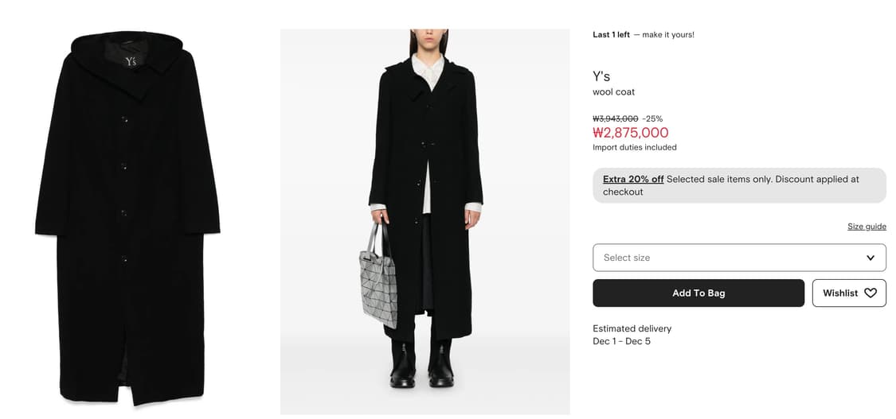This screenshot has width=896, height=419.
Task: Click the red sale price ₩2,875,000
Action: (631, 133)
